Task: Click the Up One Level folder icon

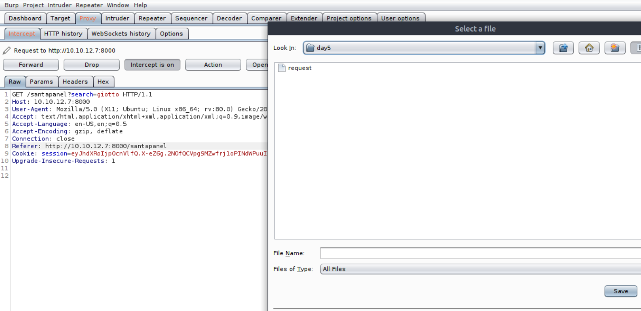Action: click(x=563, y=48)
